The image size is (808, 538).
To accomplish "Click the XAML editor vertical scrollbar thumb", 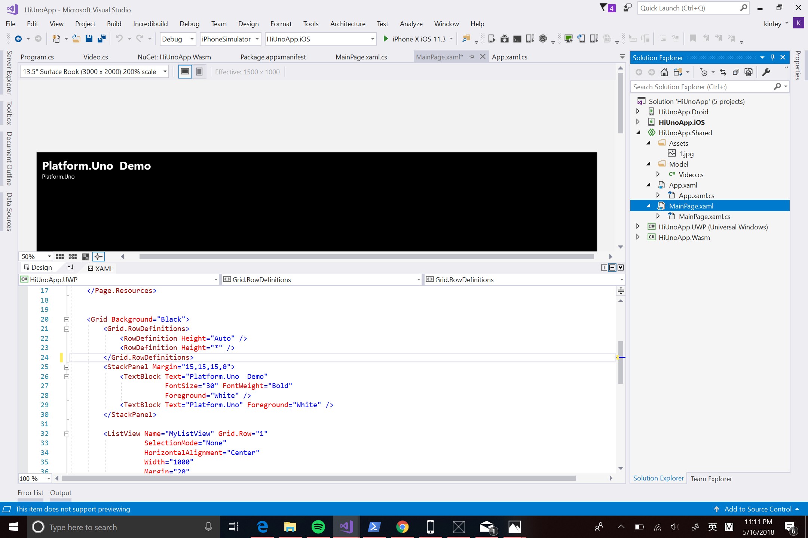I will point(621,362).
